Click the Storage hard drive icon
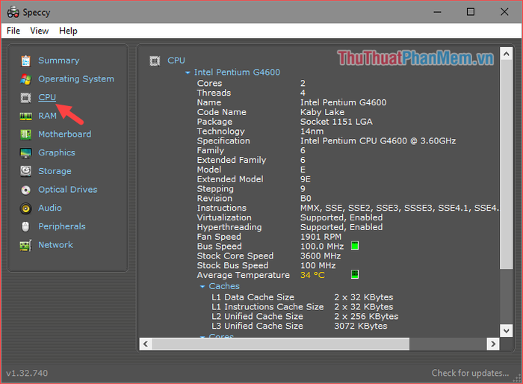Screen dimensions: 523x384 [x=25, y=171]
